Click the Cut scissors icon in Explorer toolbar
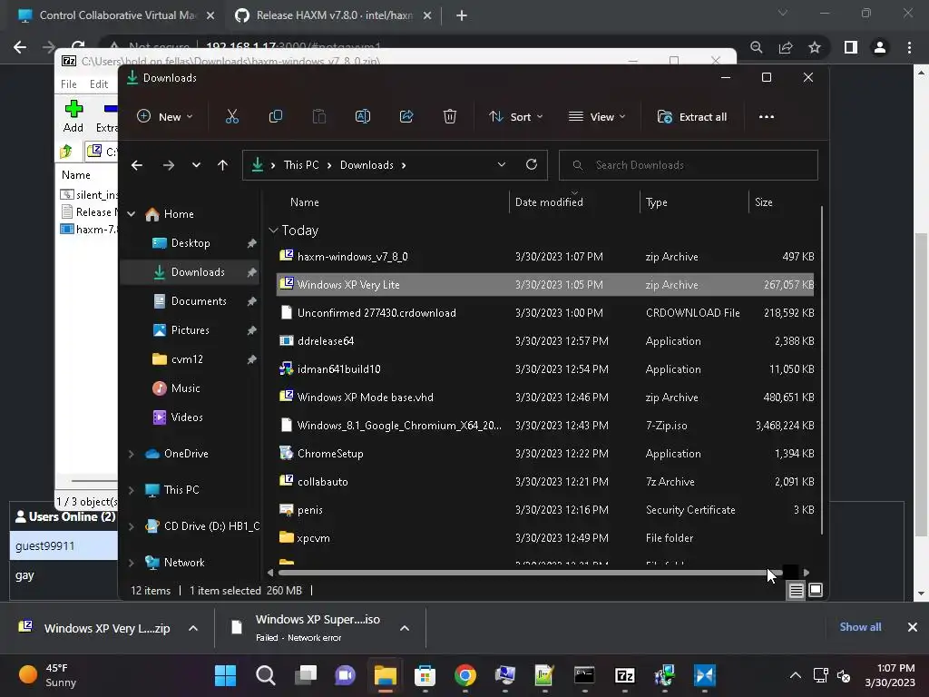Screen dimensions: 929x697 coord(231,117)
